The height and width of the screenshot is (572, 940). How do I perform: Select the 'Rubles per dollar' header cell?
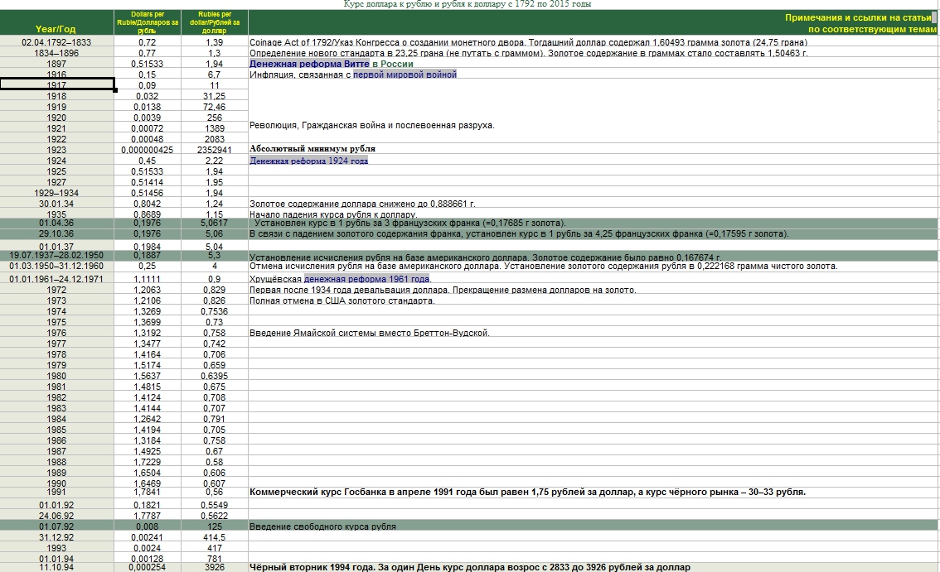pyautogui.click(x=213, y=22)
